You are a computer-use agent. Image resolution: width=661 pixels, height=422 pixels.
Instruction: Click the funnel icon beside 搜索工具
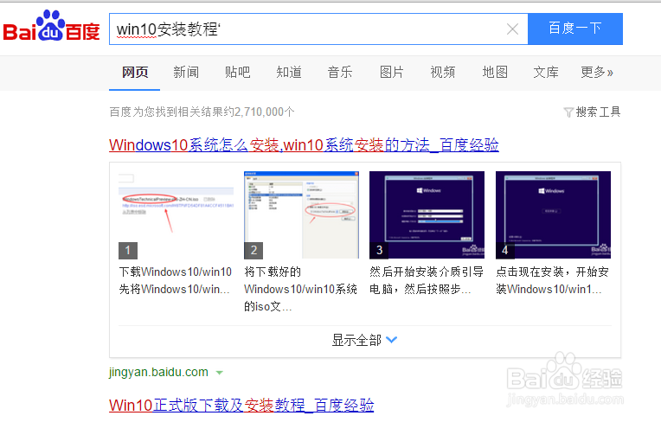click(568, 112)
